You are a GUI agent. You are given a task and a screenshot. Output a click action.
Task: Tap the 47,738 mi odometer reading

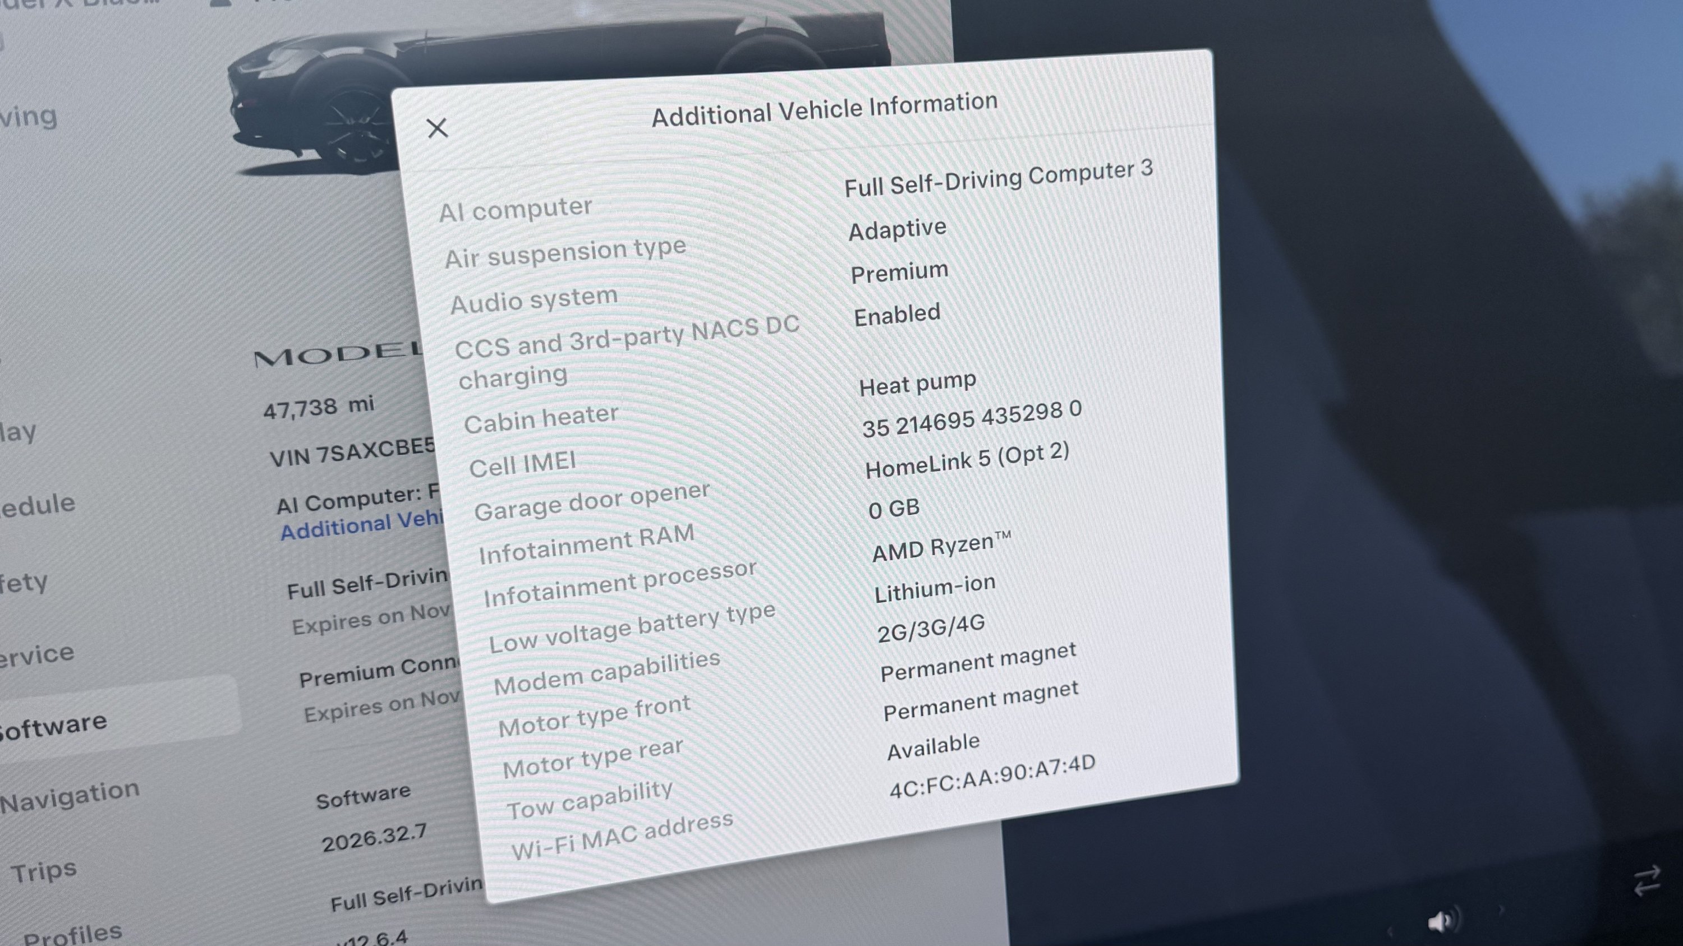[x=318, y=407]
